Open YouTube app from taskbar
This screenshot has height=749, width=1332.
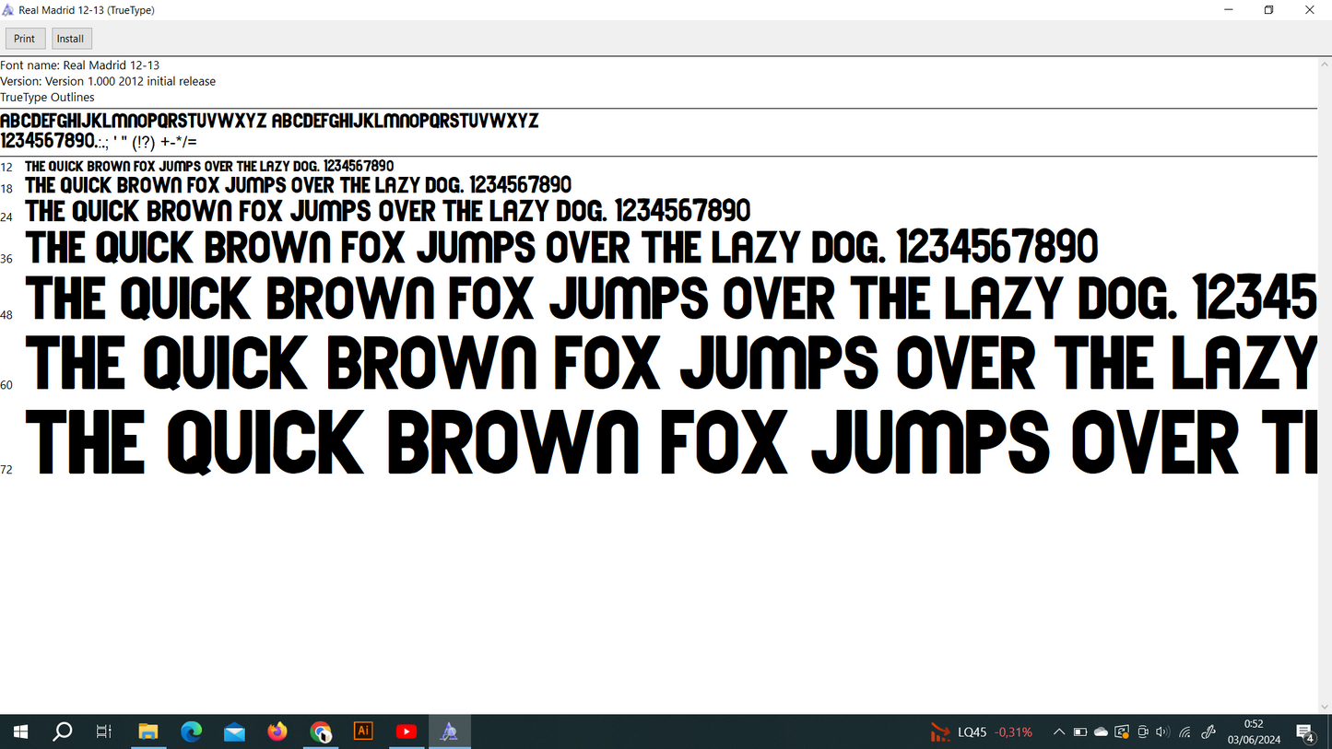407,732
